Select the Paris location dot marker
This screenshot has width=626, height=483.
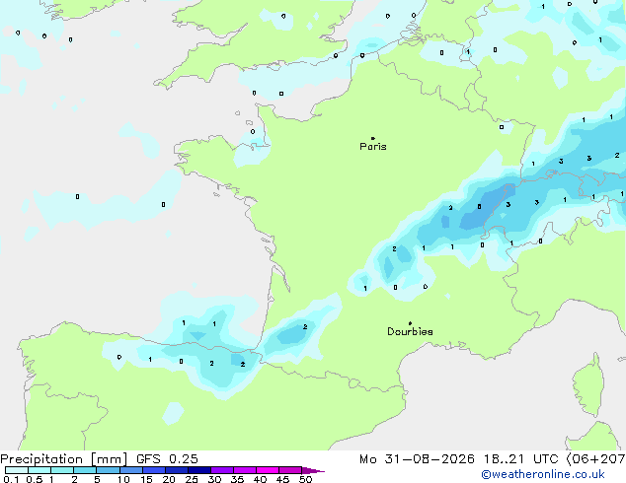[373, 138]
